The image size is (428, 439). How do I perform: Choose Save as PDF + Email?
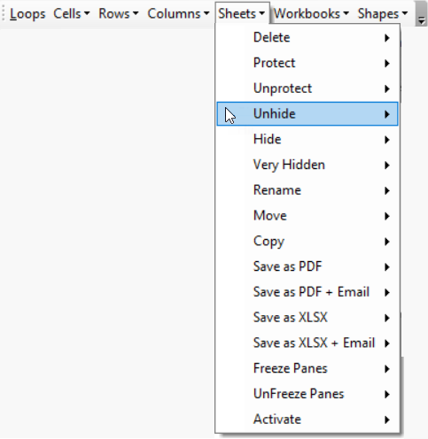pos(307,292)
